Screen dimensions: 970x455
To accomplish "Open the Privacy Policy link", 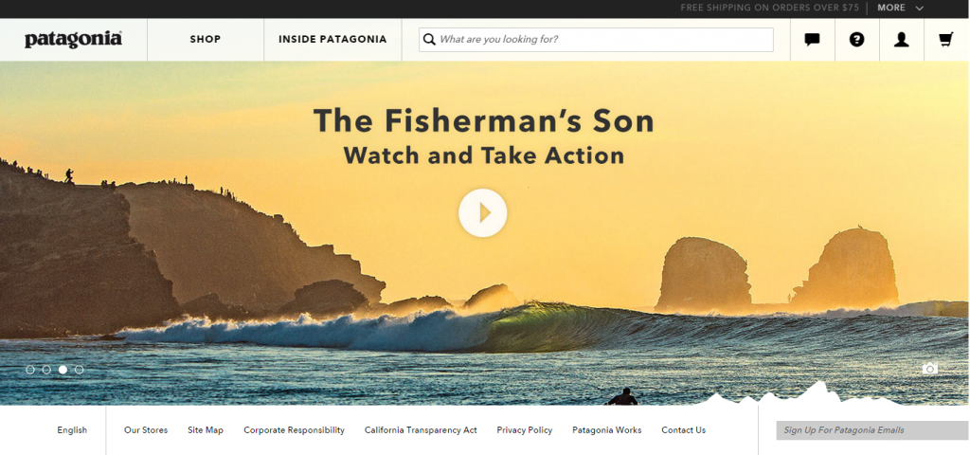I will pos(525,430).
